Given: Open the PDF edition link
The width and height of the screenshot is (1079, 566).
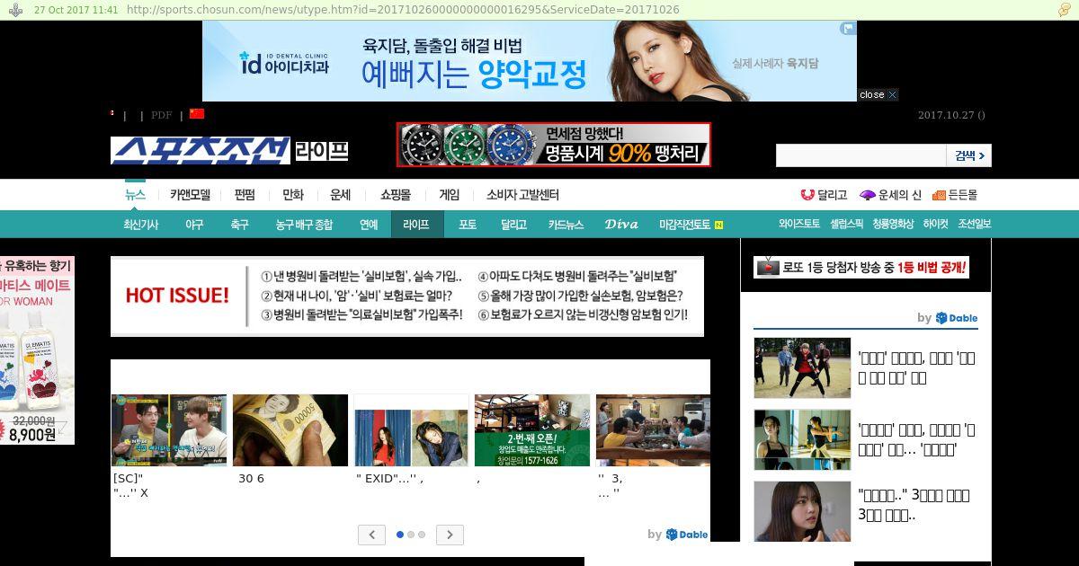Looking at the screenshot, I should [x=161, y=115].
